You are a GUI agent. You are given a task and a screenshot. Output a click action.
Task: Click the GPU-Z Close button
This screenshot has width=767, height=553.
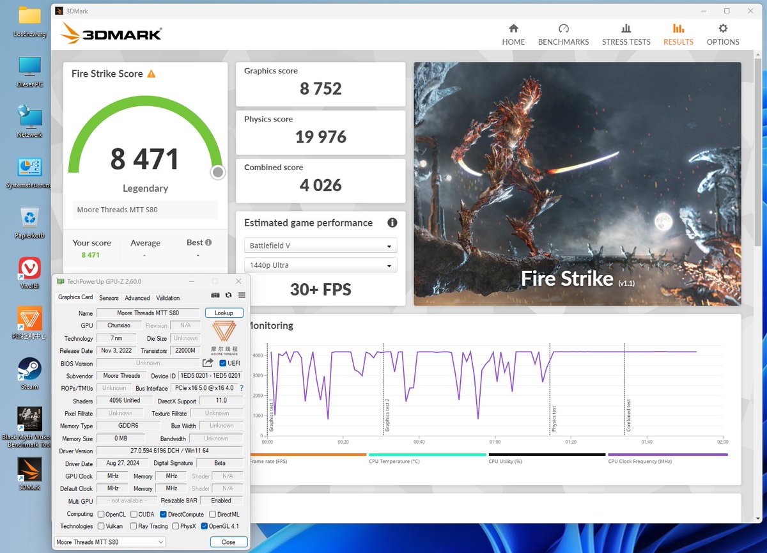point(228,541)
